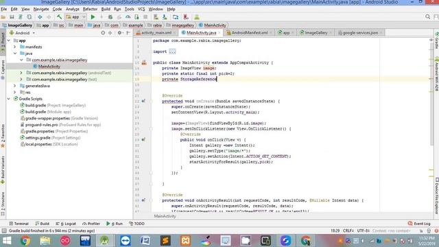Open the AVD Manager icon
The width and height of the screenshot is (439, 247).
156,17
